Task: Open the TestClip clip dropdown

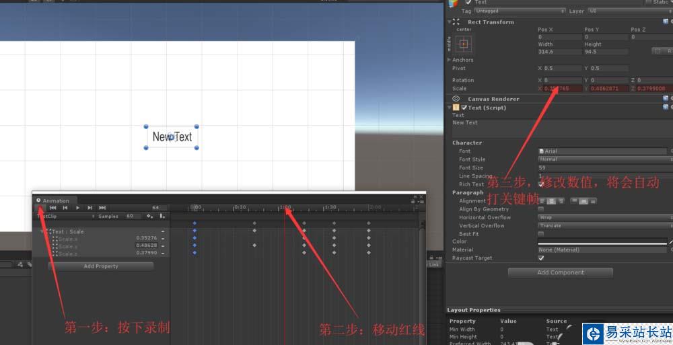Action: point(65,217)
